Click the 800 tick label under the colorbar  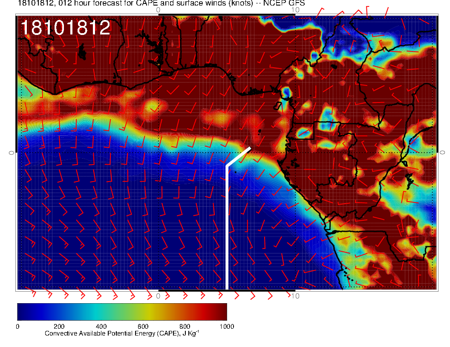pos(185,326)
